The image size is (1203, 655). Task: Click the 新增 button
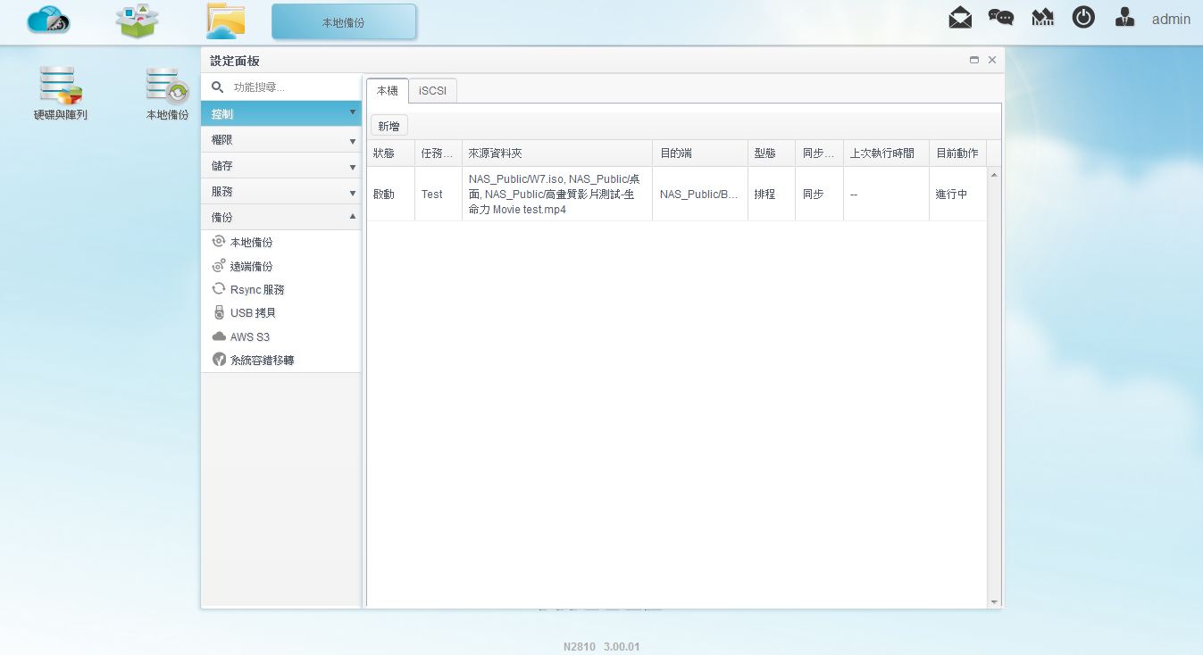tap(388, 126)
